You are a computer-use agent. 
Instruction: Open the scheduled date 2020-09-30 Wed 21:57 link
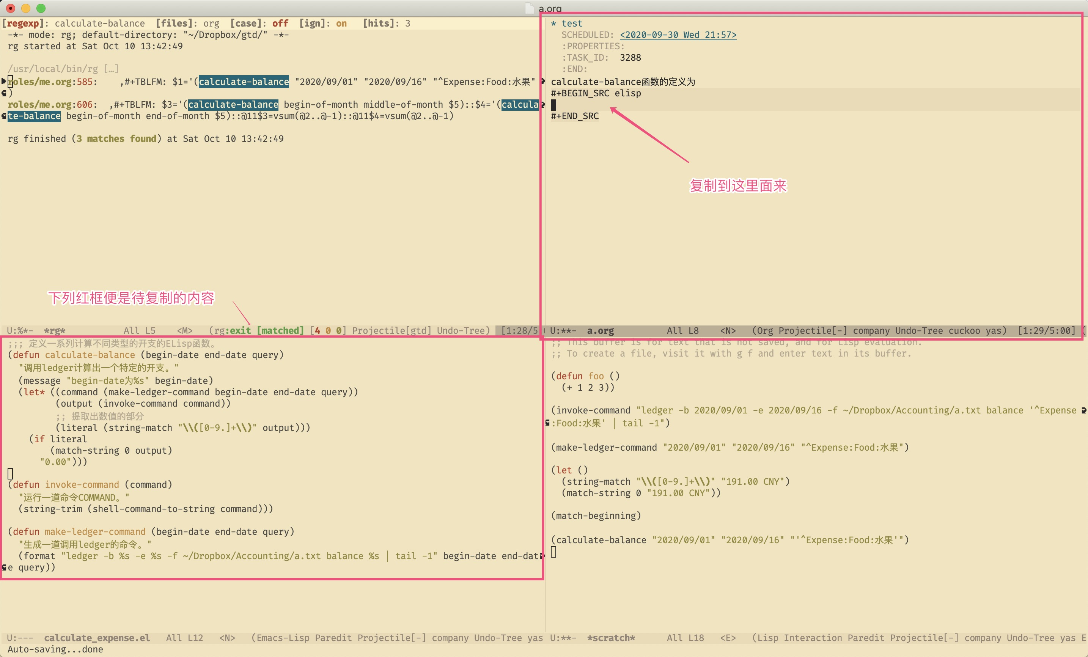(678, 35)
